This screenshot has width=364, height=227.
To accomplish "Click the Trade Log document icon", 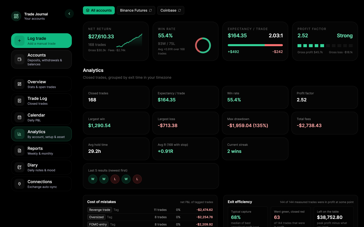I will click(x=19, y=101).
